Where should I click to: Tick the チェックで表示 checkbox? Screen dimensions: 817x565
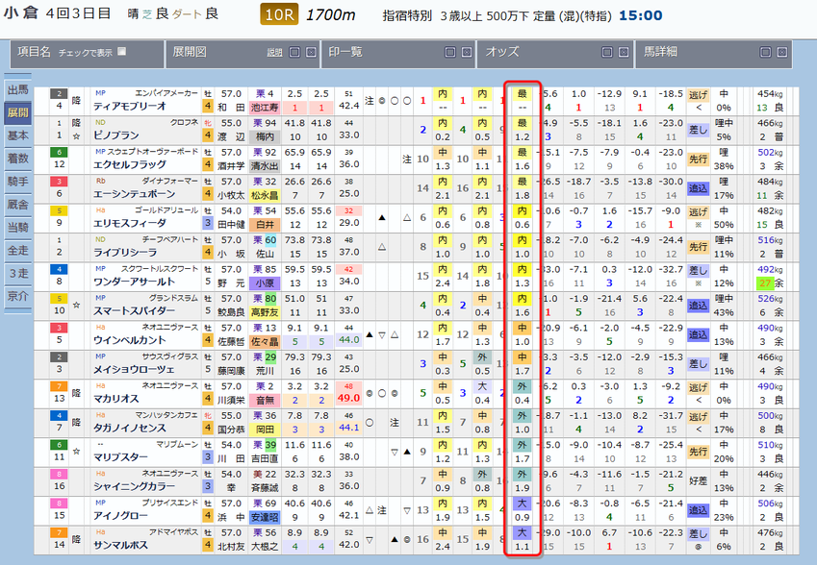[x=122, y=52]
